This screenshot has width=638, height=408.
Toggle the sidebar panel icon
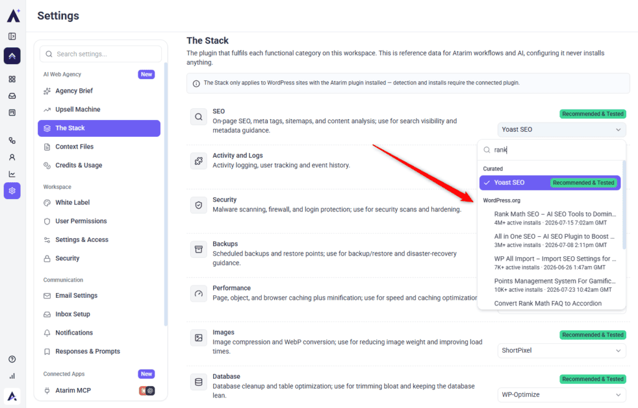point(12,37)
